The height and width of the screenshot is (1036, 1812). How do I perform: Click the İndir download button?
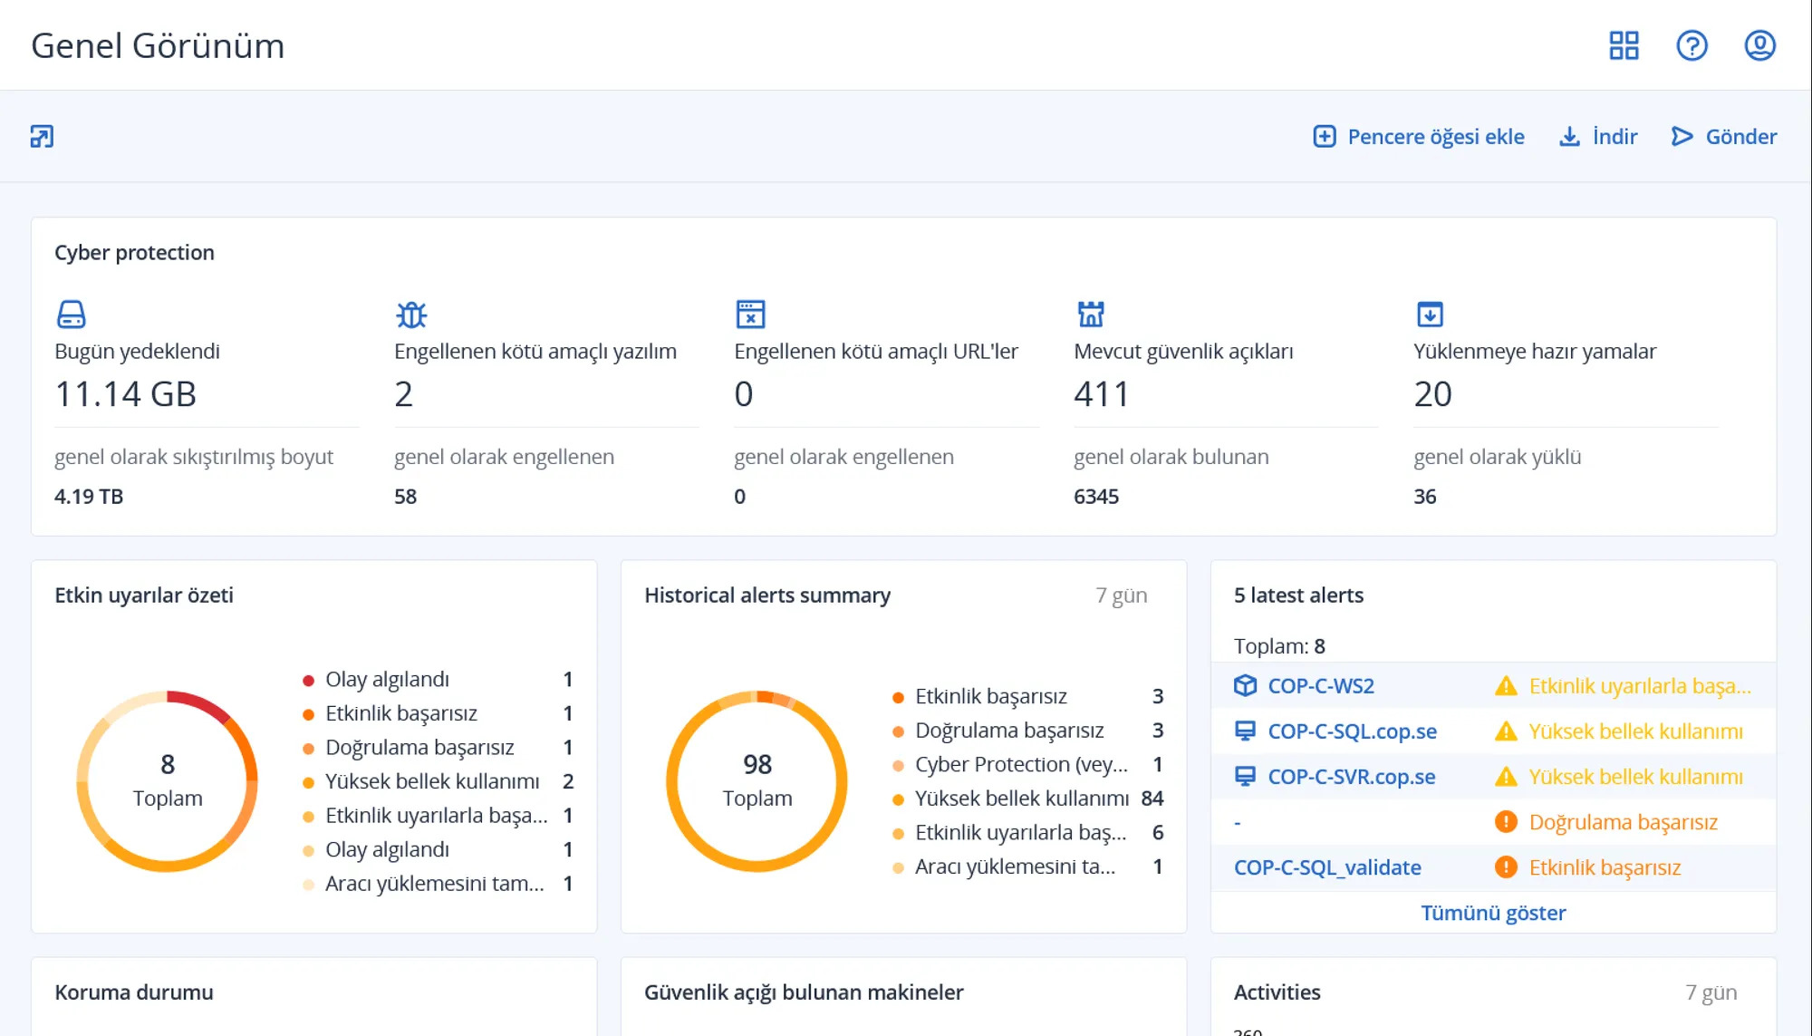(1598, 137)
